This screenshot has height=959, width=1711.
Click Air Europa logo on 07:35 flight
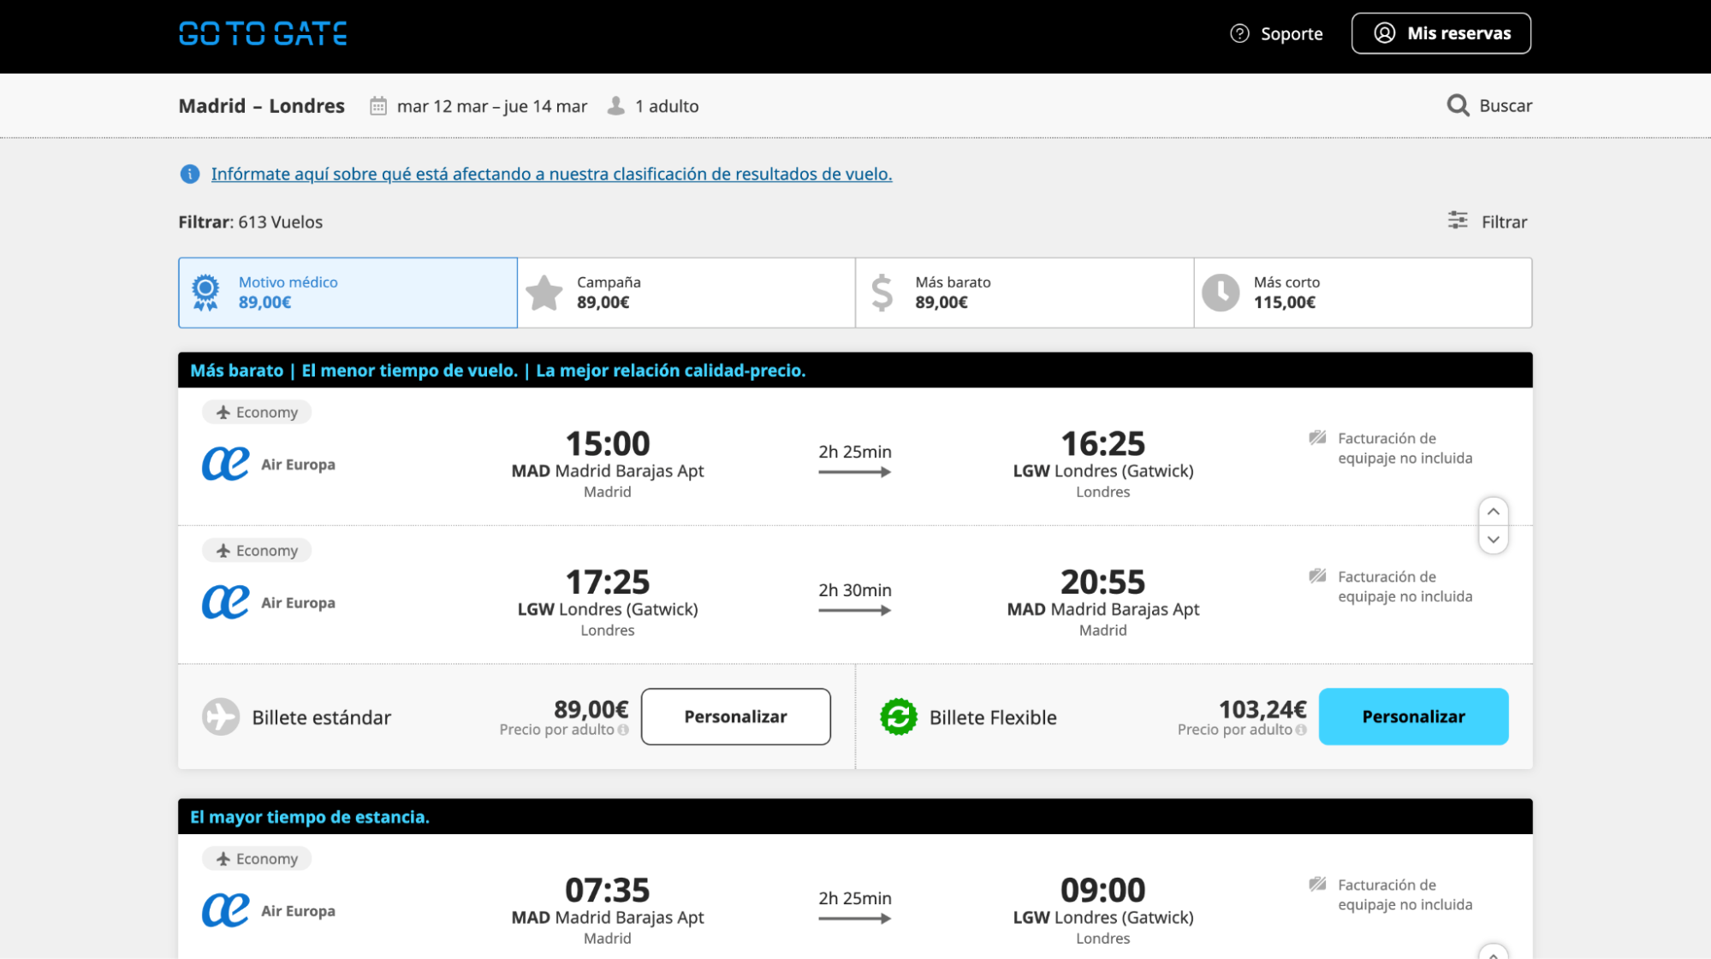pos(226,910)
